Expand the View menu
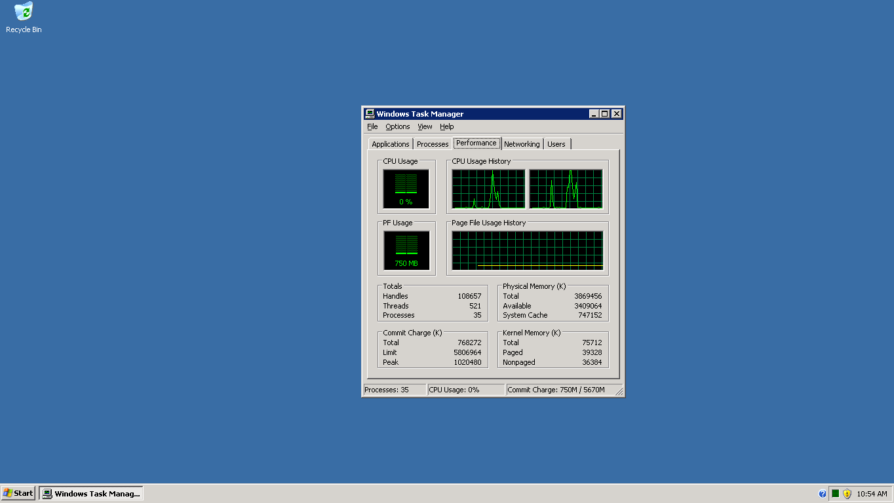Image resolution: width=894 pixels, height=503 pixels. pos(425,126)
